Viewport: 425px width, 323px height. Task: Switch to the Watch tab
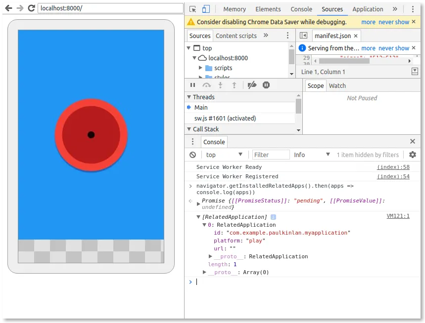coord(337,86)
